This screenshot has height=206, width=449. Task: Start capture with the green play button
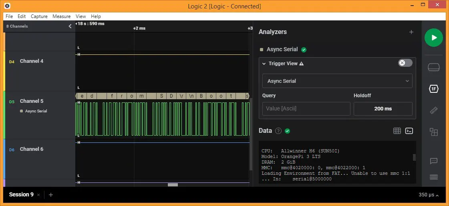click(433, 38)
